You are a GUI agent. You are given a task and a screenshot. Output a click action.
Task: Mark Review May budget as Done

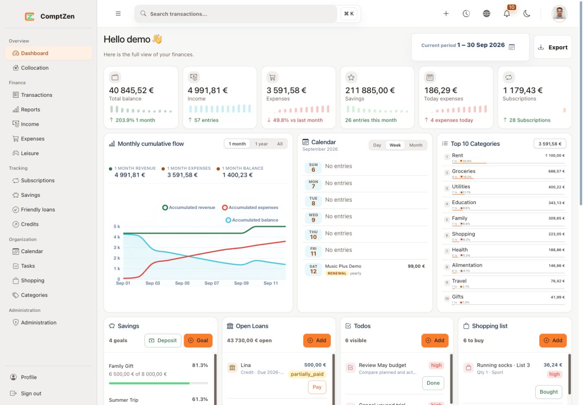point(433,383)
